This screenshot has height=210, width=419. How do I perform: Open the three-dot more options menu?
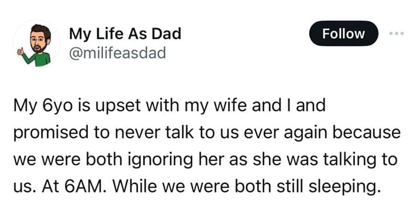tap(396, 33)
